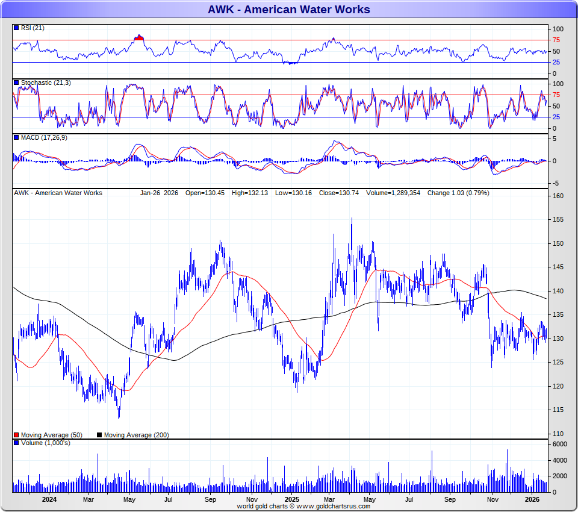Click the Volume (1,000's) label
578x512 pixels.
coord(45,443)
